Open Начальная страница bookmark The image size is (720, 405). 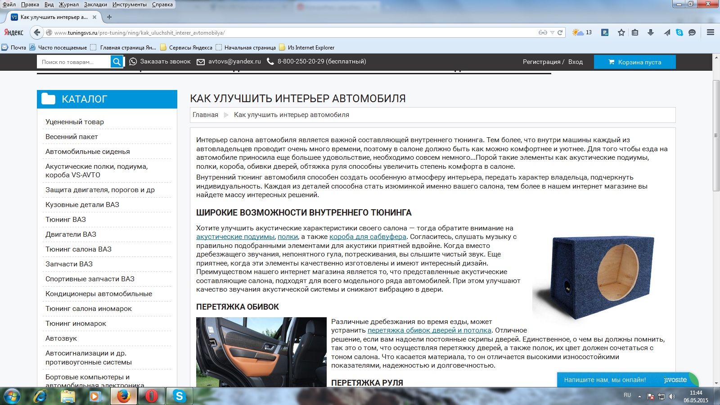(246, 47)
